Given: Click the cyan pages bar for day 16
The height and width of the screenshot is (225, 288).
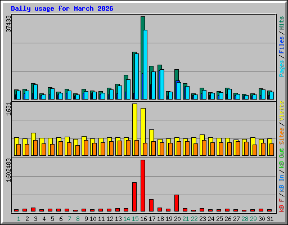Looking at the screenshot, I should pyautogui.click(x=145, y=65).
